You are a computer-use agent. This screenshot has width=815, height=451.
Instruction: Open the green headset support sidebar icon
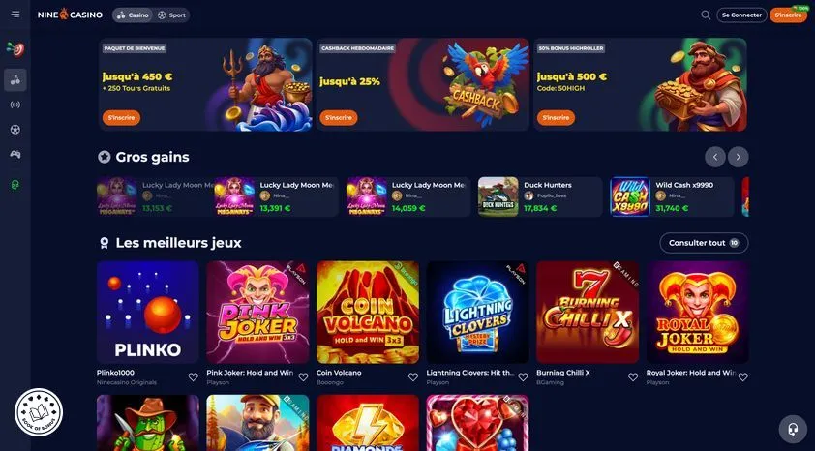[15, 185]
